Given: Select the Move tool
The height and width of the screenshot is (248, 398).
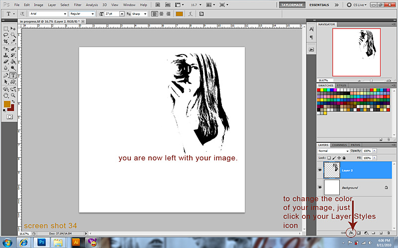Looking at the screenshot, I should [x=13, y=29].
